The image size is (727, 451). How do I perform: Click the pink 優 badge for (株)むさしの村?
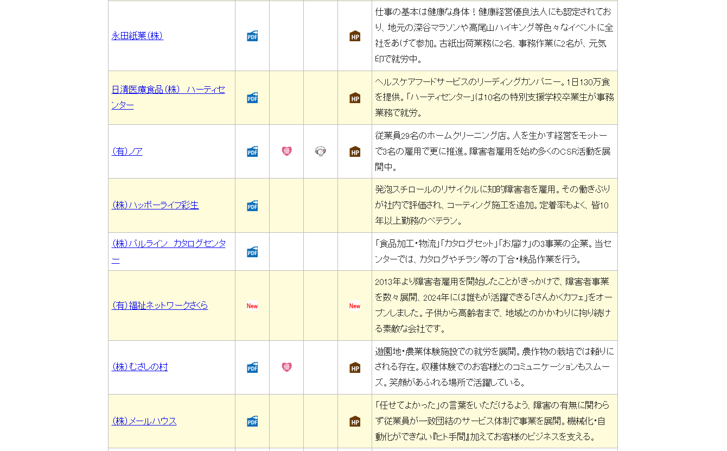click(286, 367)
